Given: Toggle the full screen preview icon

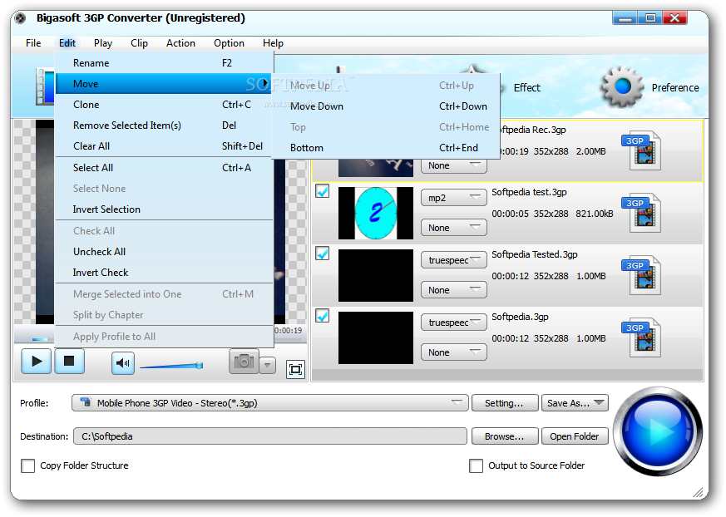Looking at the screenshot, I should tap(295, 369).
